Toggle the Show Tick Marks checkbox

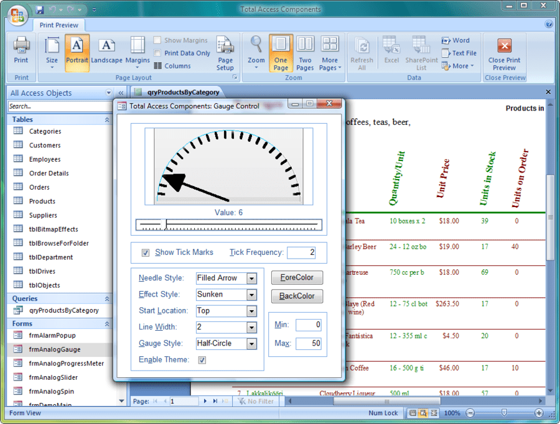click(146, 252)
